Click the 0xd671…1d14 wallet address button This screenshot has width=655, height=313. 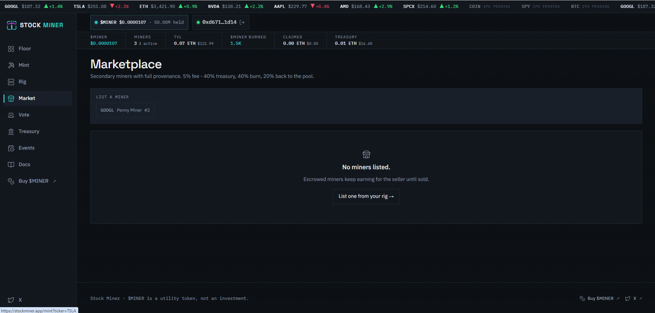tap(221, 22)
